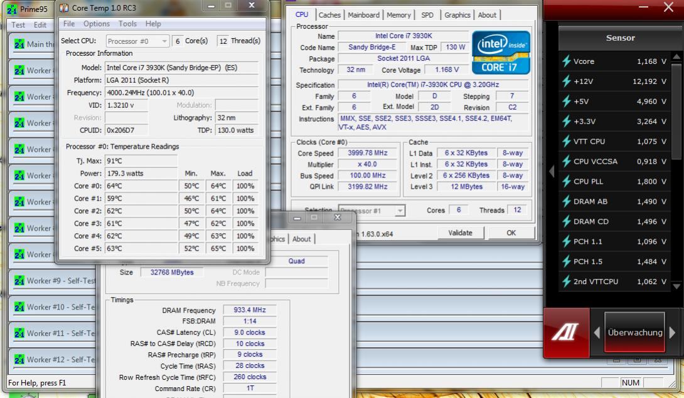Open the Edit menu in Prime95
Image resolution: width=684 pixels, height=398 pixels.
coord(40,25)
